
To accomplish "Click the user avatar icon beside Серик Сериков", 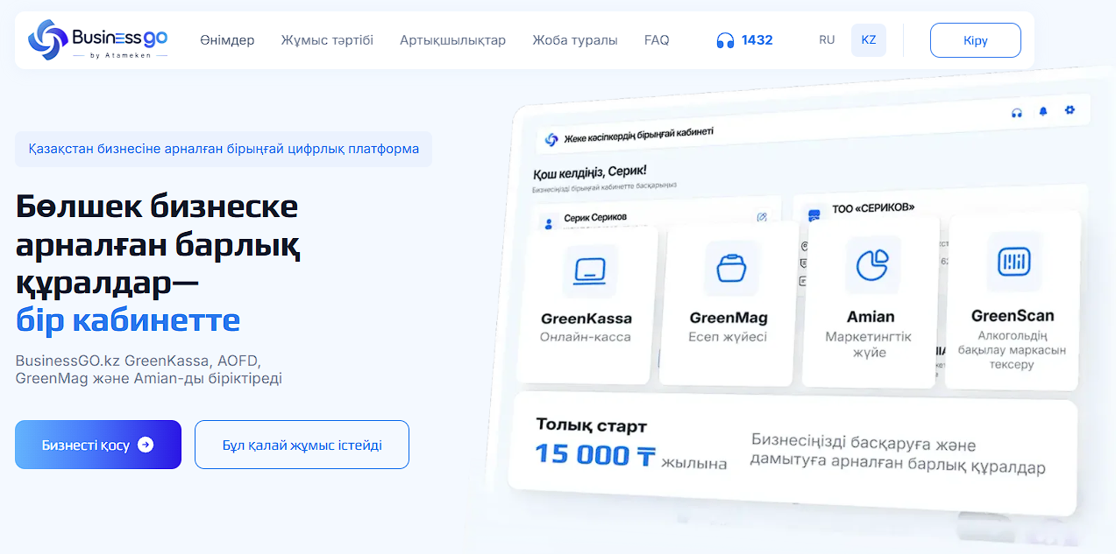I will (549, 223).
